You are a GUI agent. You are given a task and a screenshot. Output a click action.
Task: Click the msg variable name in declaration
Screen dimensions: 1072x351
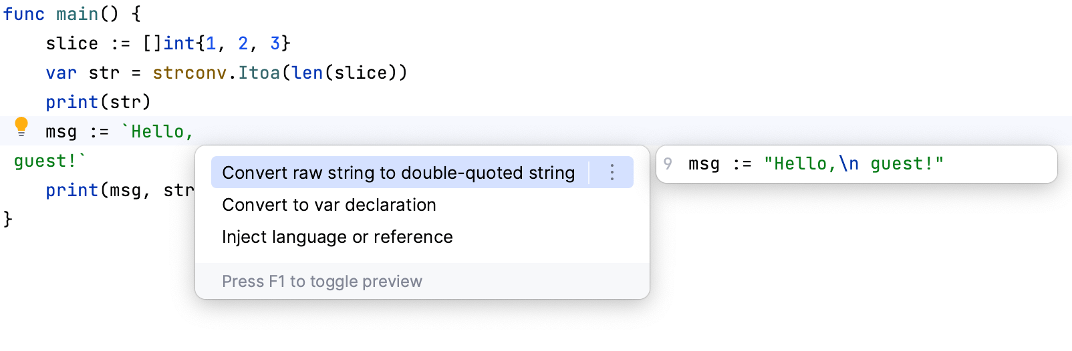pyautogui.click(x=61, y=131)
